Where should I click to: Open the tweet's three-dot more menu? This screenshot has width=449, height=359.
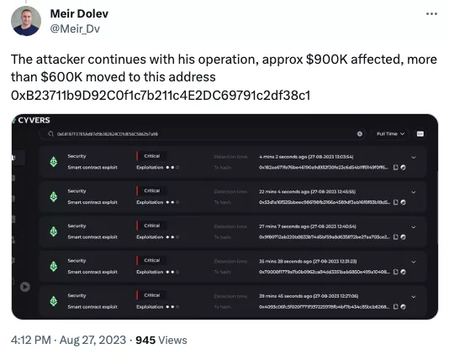click(x=431, y=13)
